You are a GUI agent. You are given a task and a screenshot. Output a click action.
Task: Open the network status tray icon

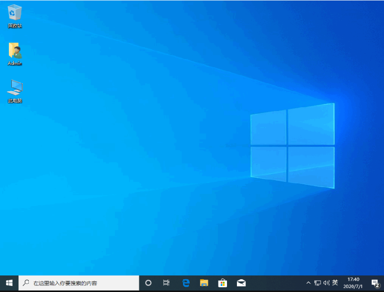317,283
